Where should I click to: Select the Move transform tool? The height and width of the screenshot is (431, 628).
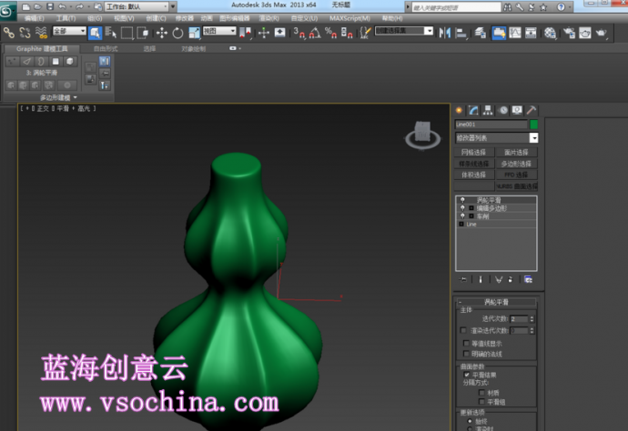[162, 33]
